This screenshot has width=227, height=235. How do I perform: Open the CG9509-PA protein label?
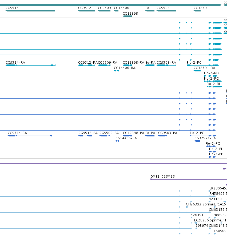(x=109, y=133)
